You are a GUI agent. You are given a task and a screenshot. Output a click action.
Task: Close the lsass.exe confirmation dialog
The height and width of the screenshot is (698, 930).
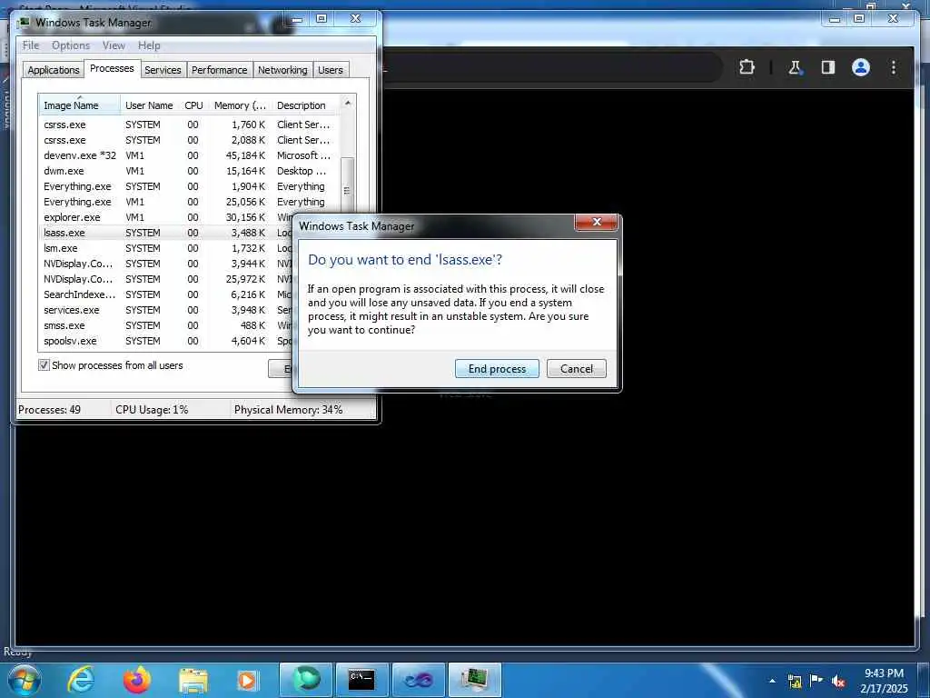(x=597, y=222)
